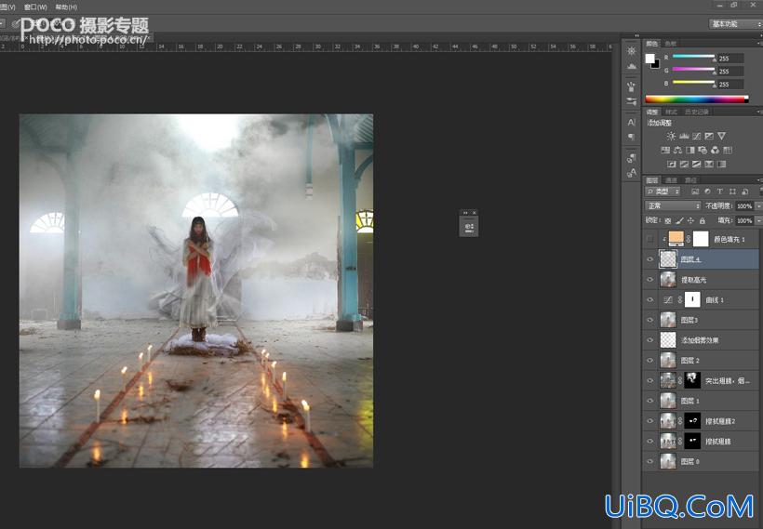Toggle visibility of layer above Curves 1

[x=650, y=280]
